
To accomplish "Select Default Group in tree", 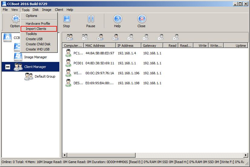I will coord(45,76).
